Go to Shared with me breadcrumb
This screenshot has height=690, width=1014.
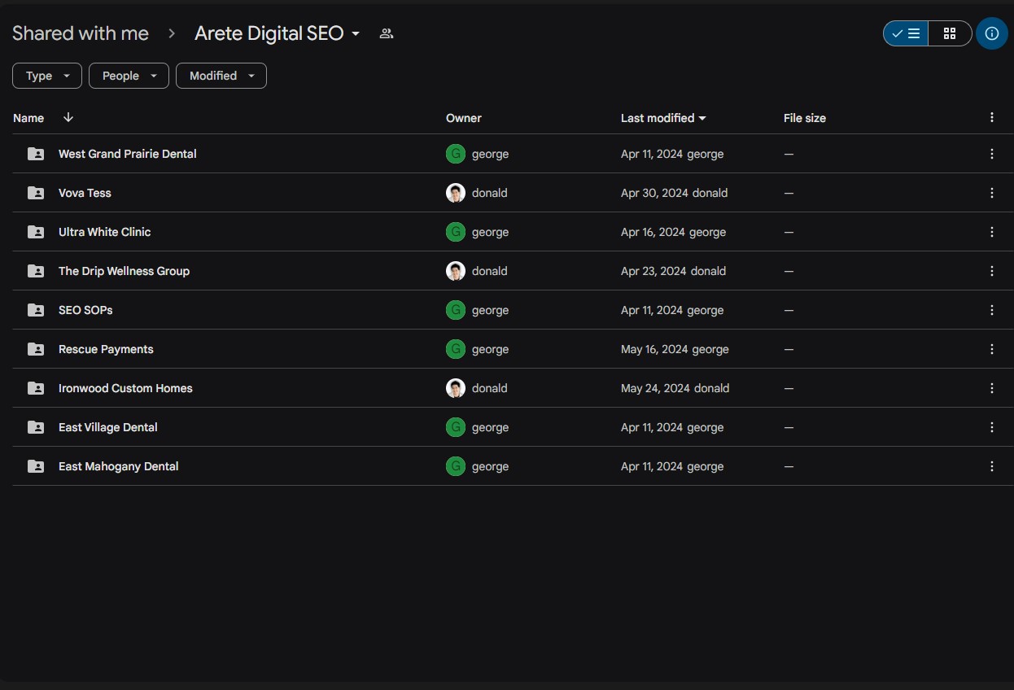[81, 33]
